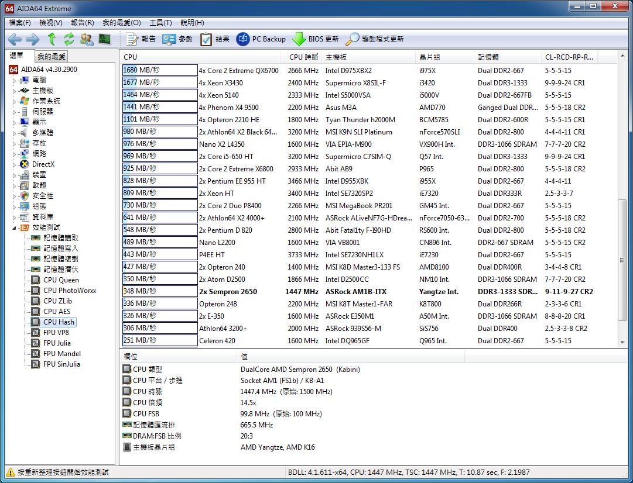
Task: Open the 報告(R) menu
Action: click(x=83, y=23)
